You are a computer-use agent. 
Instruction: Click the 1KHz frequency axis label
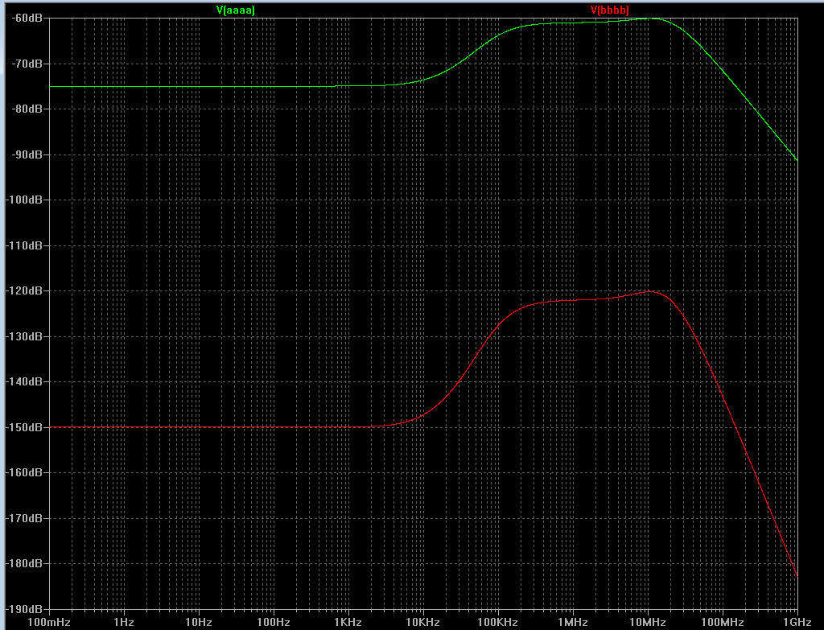pos(348,623)
